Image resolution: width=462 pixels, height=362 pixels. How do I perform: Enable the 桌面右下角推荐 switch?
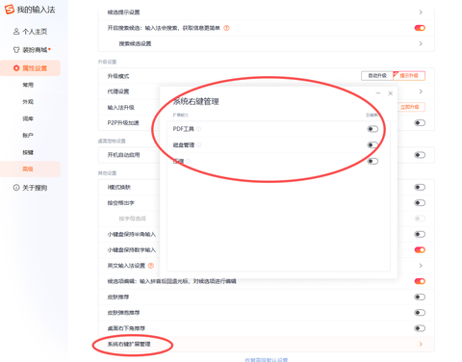pyautogui.click(x=420, y=328)
